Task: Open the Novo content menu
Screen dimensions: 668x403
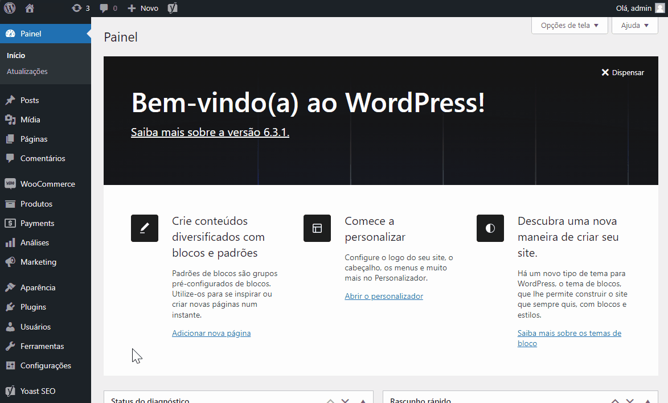Action: (143, 8)
